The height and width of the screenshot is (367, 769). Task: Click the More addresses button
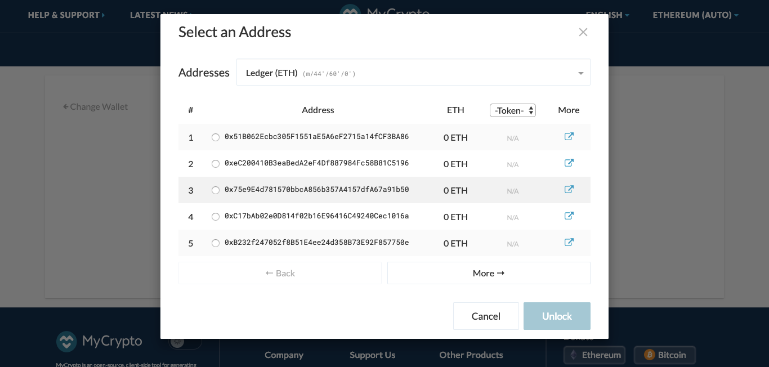pos(488,273)
